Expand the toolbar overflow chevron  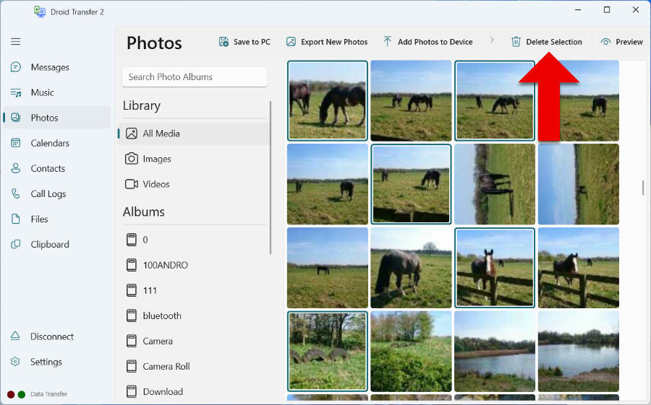492,40
